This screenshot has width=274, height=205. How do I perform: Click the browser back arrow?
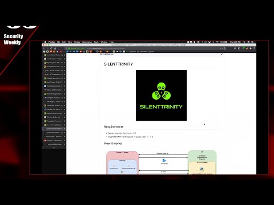[x=44, y=48]
